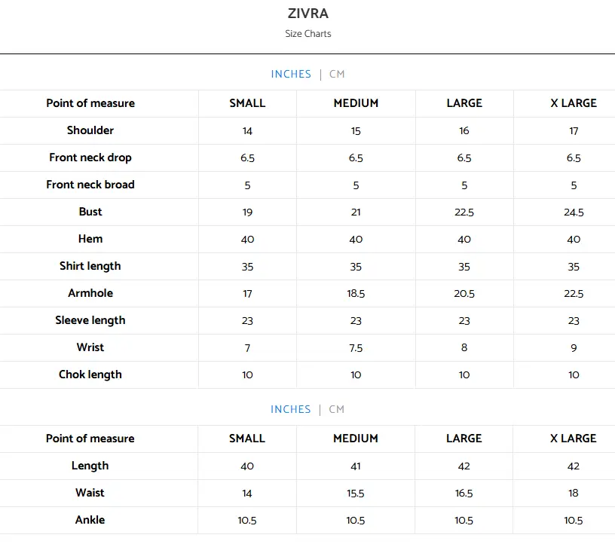Click the Sleeve length row label
The image size is (615, 544).
click(90, 320)
